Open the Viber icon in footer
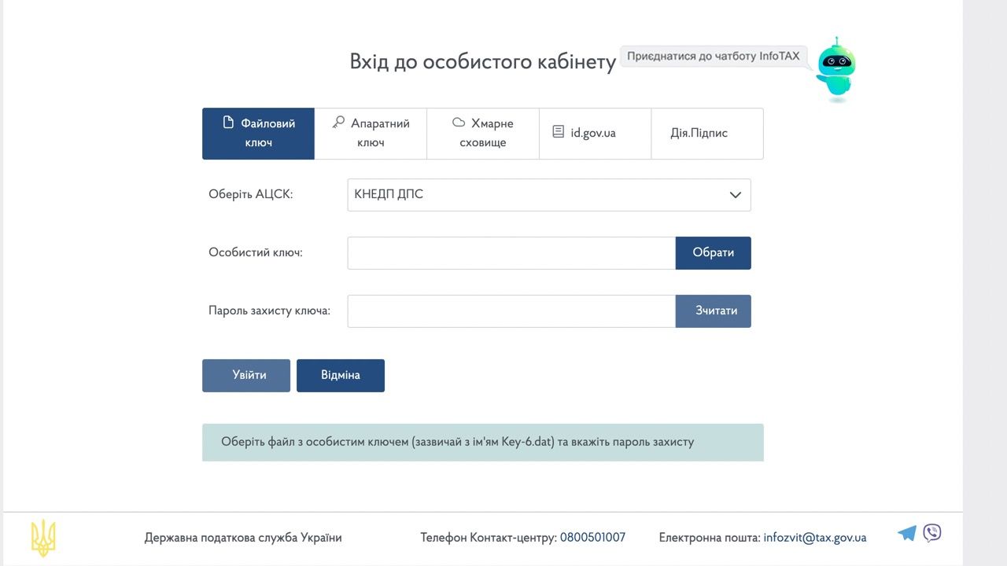This screenshot has height=566, width=1007. (932, 533)
